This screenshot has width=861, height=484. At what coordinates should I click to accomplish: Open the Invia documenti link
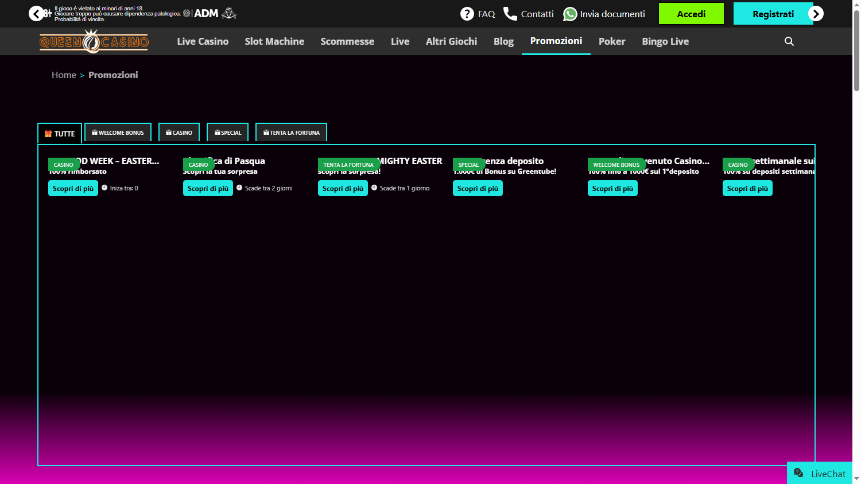coord(612,14)
